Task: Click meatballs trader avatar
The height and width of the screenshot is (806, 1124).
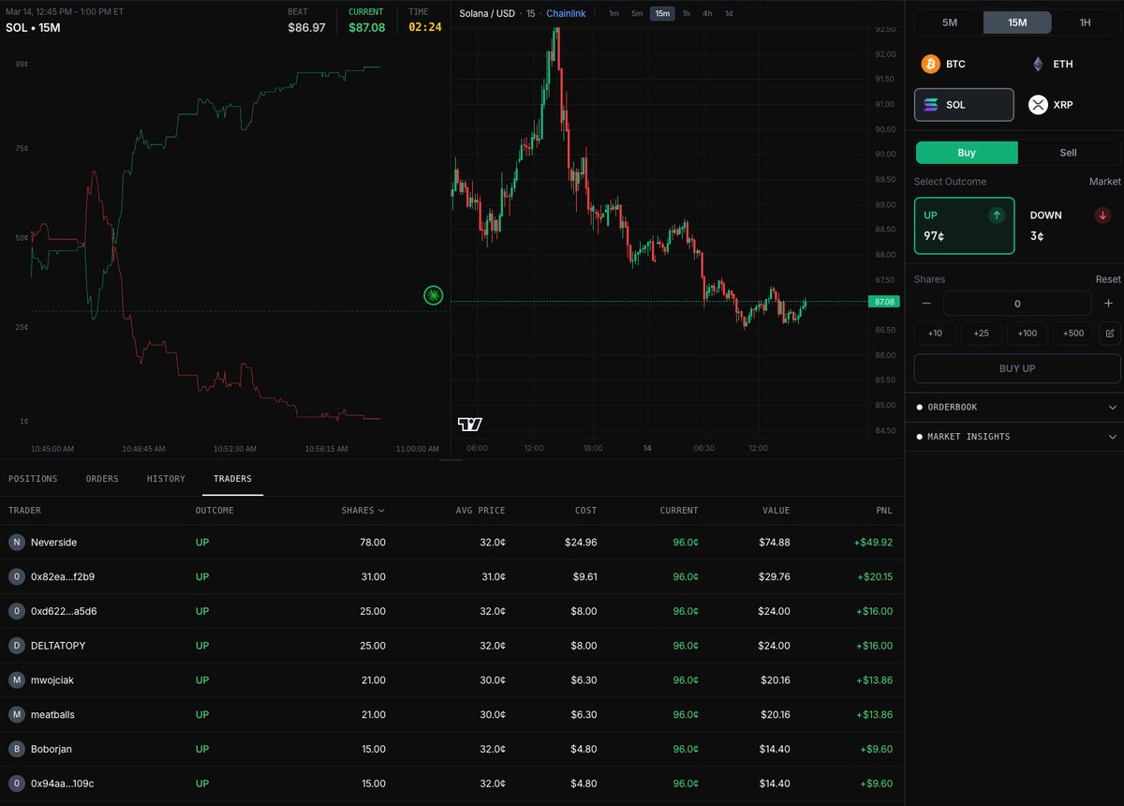Action: point(16,714)
